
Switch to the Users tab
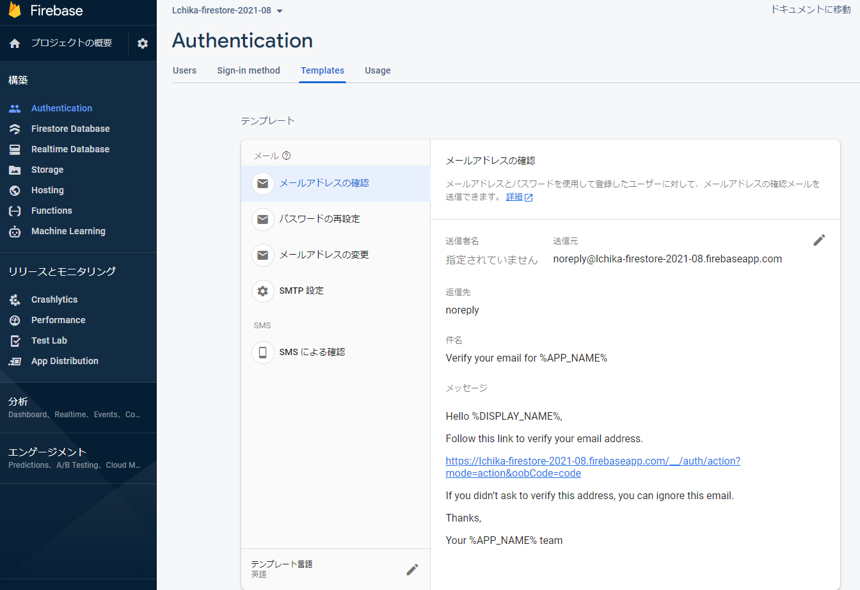[x=184, y=70]
